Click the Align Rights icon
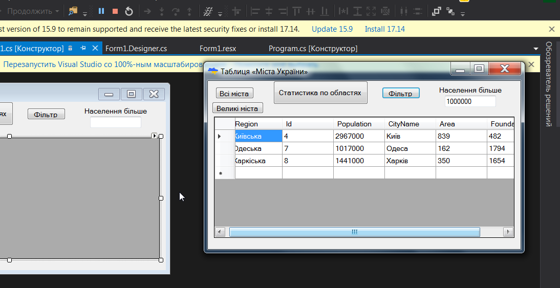 pos(283,11)
